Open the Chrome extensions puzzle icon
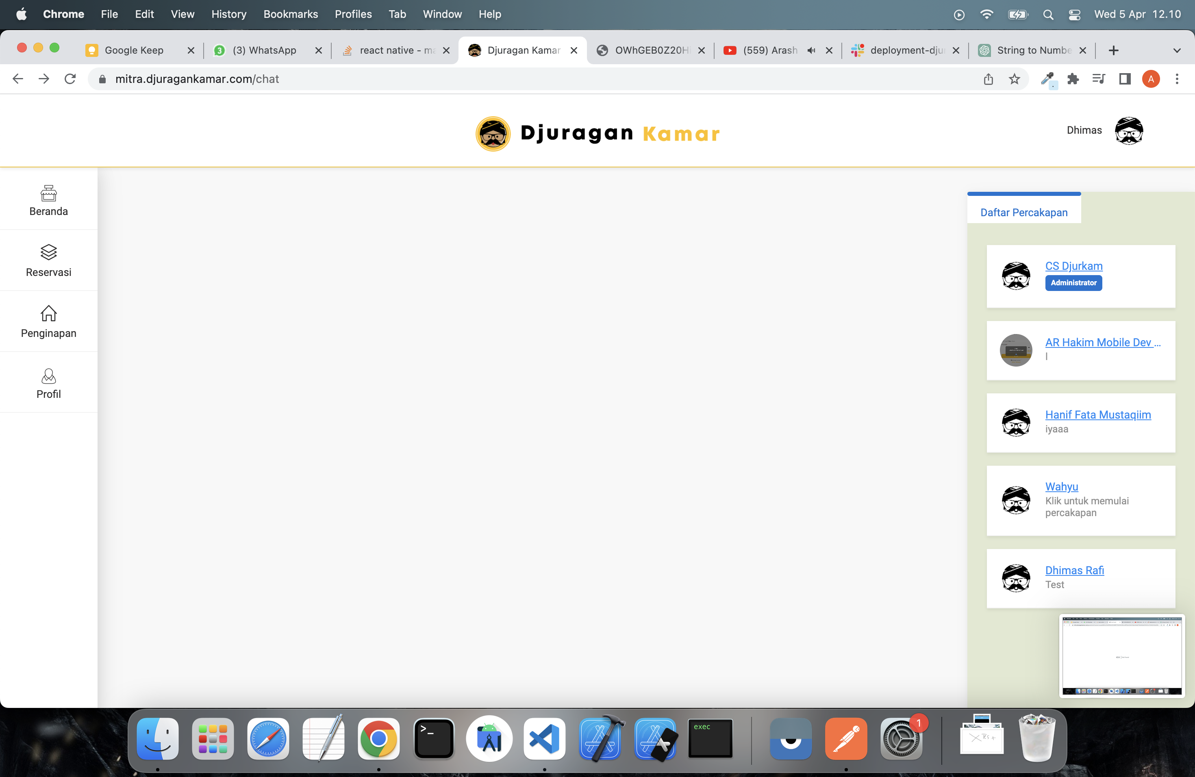The height and width of the screenshot is (777, 1195). click(x=1073, y=79)
